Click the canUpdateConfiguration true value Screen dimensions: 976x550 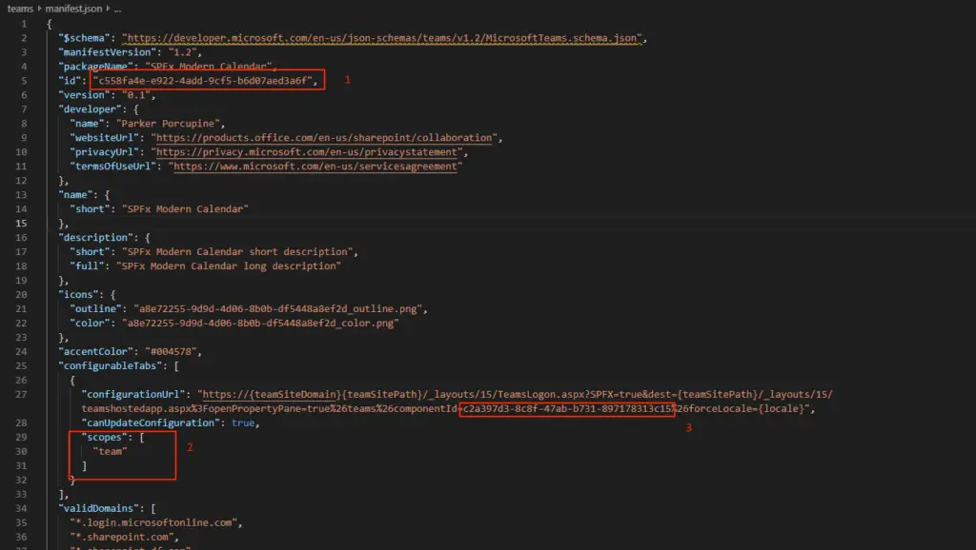point(243,422)
